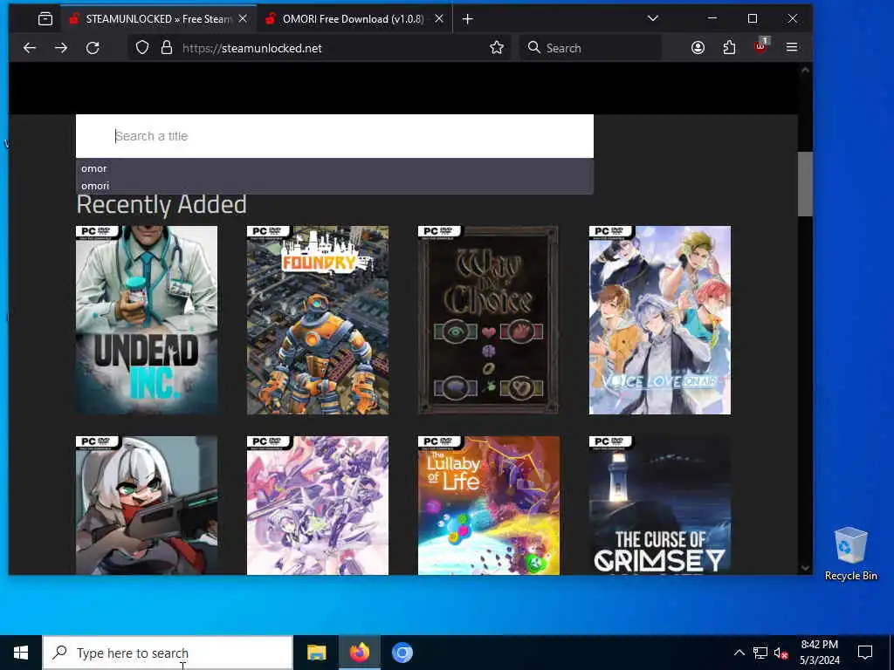Bookmark this page with the star
894x670 pixels.
pyautogui.click(x=497, y=48)
